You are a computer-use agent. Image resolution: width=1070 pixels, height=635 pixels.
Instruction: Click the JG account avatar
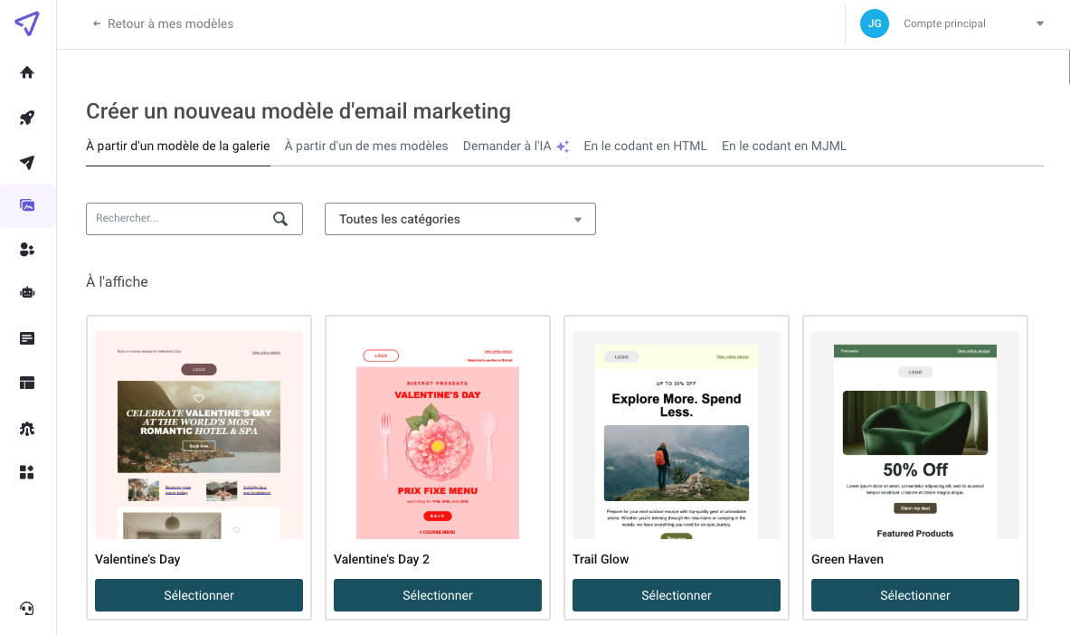[874, 24]
